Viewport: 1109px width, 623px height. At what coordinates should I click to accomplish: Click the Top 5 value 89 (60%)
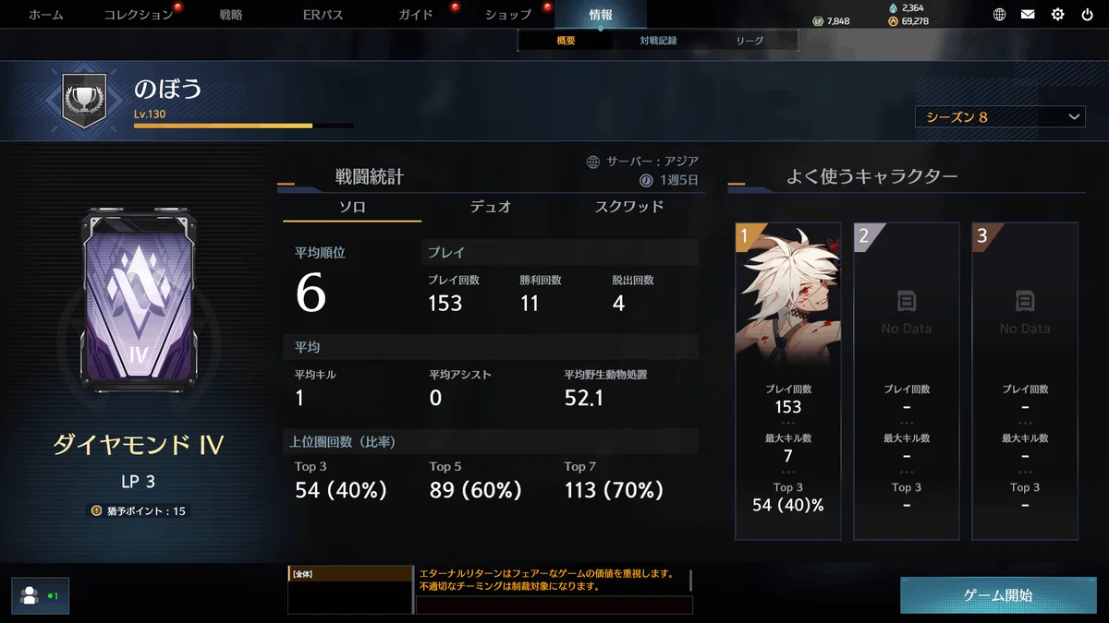click(476, 490)
